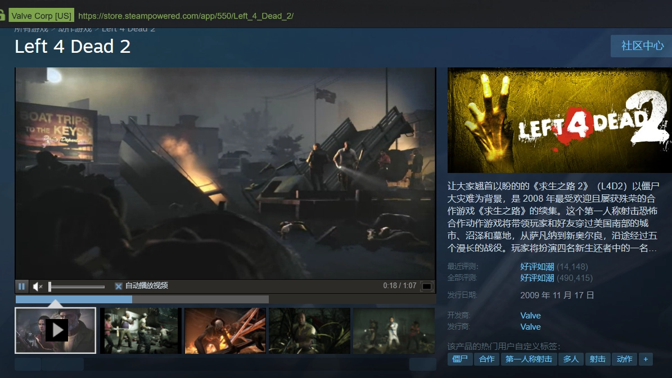
Task: Open the Valve publisher link
Action: 530,326
